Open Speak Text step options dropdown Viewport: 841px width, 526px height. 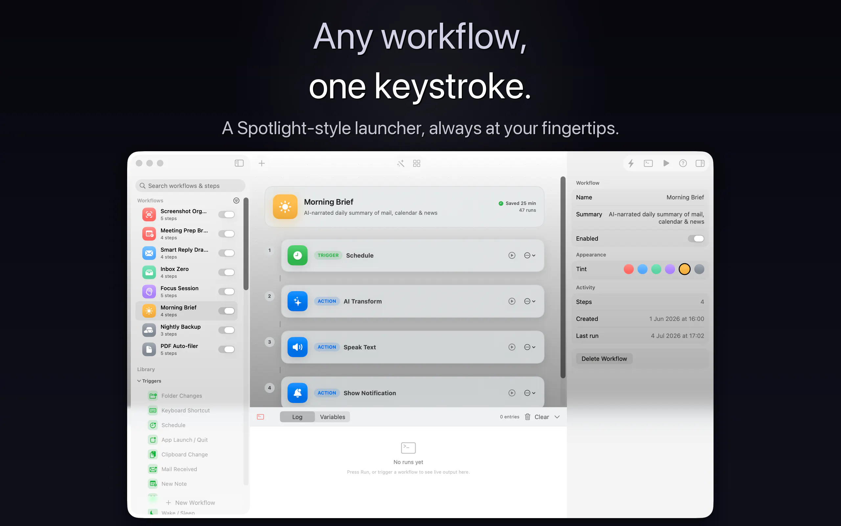(x=530, y=347)
